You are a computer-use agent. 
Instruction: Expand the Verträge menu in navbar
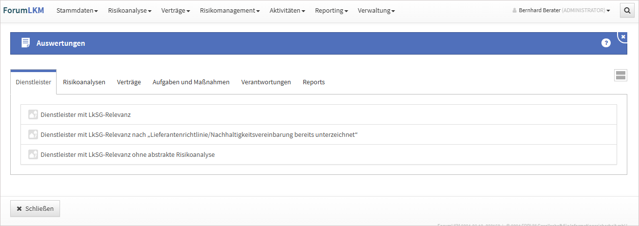tap(176, 10)
